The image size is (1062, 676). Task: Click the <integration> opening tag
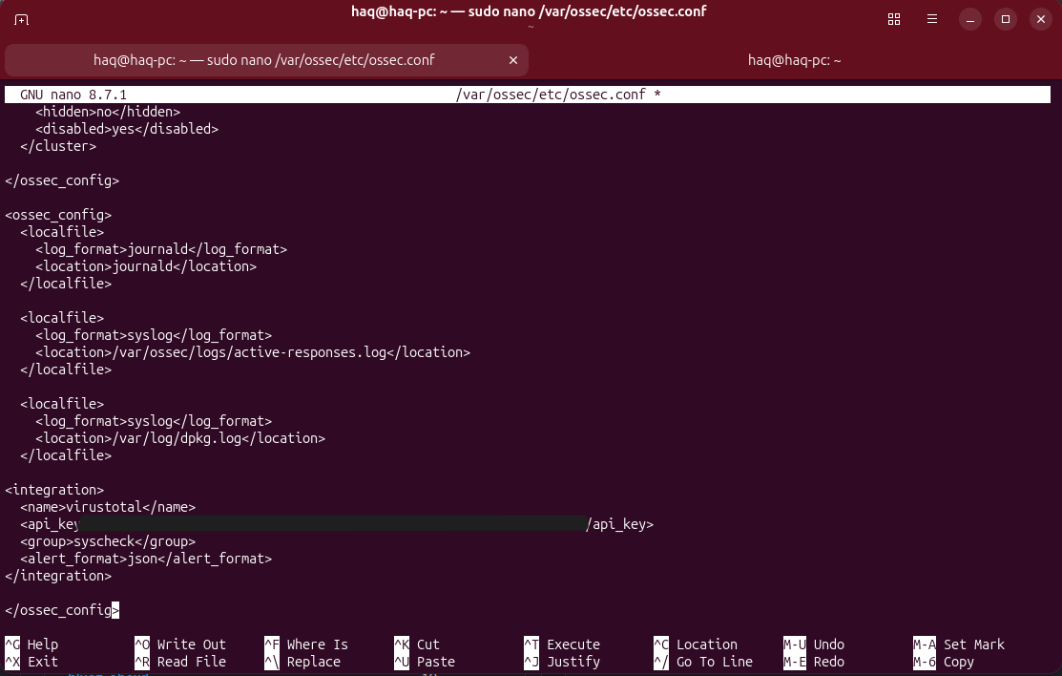[x=54, y=490]
